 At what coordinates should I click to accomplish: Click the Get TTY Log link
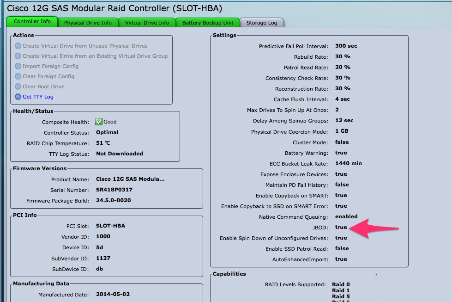click(x=38, y=97)
